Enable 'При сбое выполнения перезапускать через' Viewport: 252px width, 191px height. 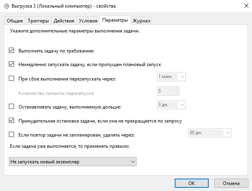[x=11, y=79]
